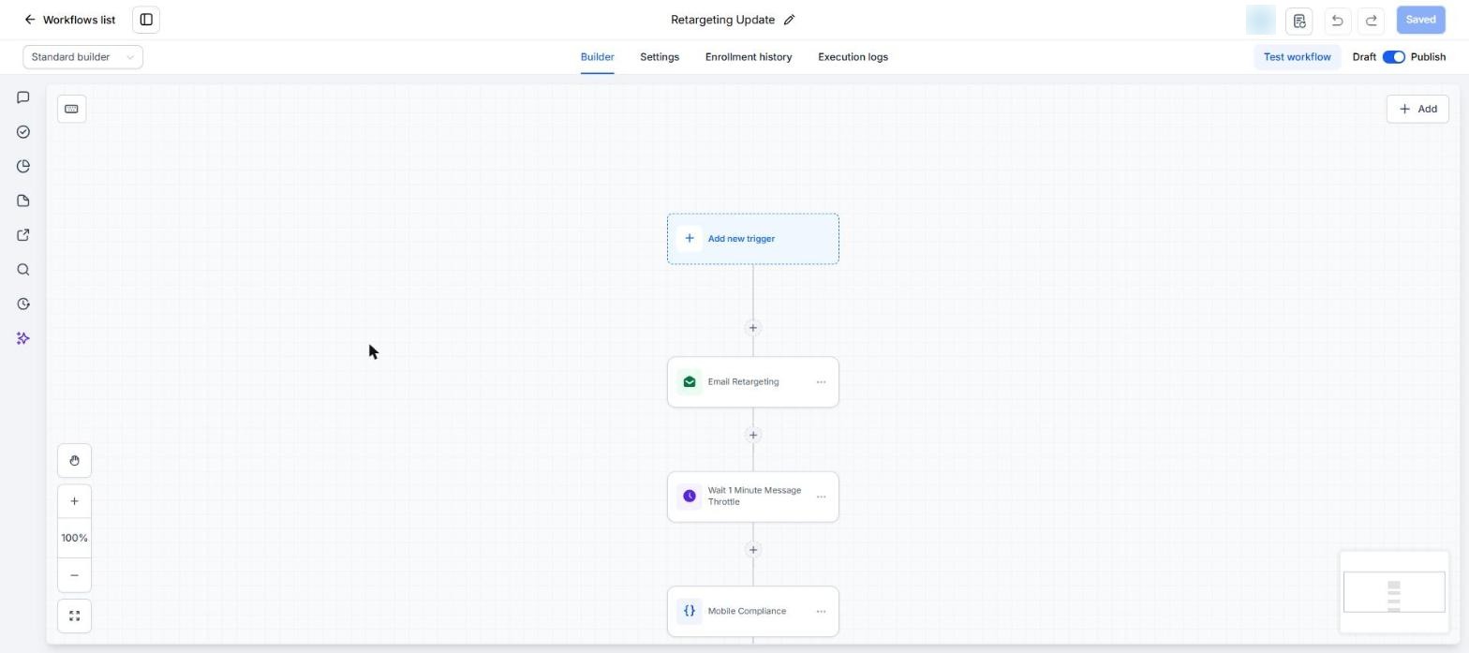This screenshot has height=653, width=1469.
Task: Open the pie chart stats sidebar icon
Action: click(x=23, y=166)
